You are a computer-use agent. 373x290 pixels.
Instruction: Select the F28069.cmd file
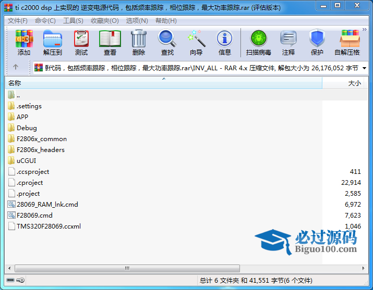[34, 216]
